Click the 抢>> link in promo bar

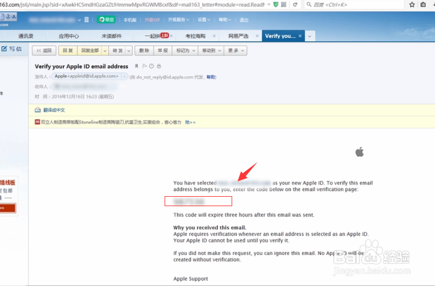click(190, 122)
